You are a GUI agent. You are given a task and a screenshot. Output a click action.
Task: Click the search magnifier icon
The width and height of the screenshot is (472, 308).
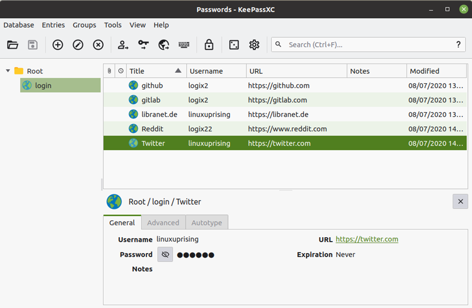(x=278, y=45)
